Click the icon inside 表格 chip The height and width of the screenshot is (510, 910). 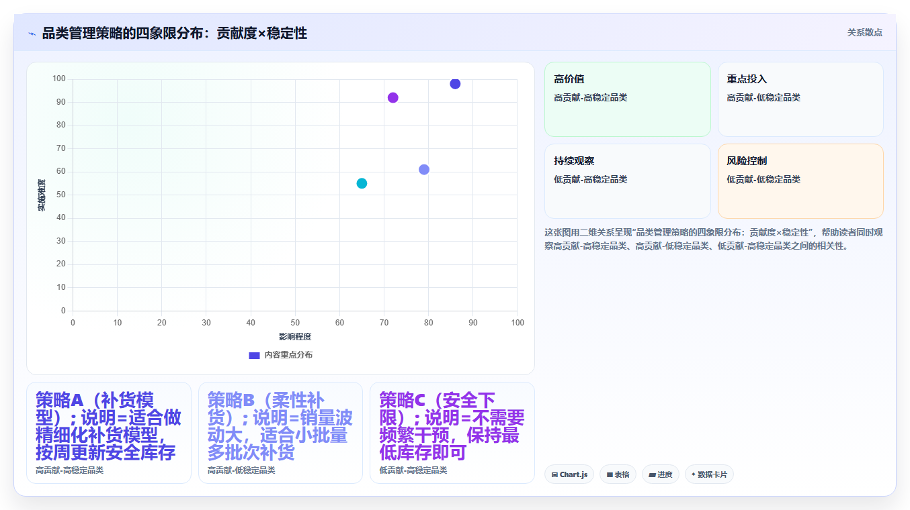click(610, 475)
